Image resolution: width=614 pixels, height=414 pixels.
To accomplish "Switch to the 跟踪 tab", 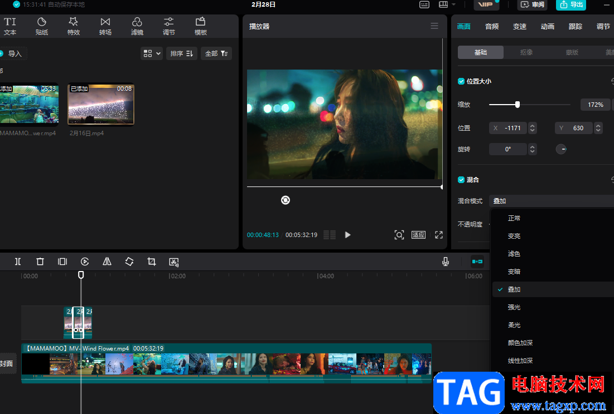I will (575, 26).
